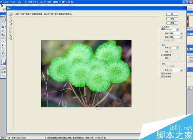The height and width of the screenshot is (140, 193).
Task: Select the Cleanup tool in Extract dialog
Action: click(11, 28)
